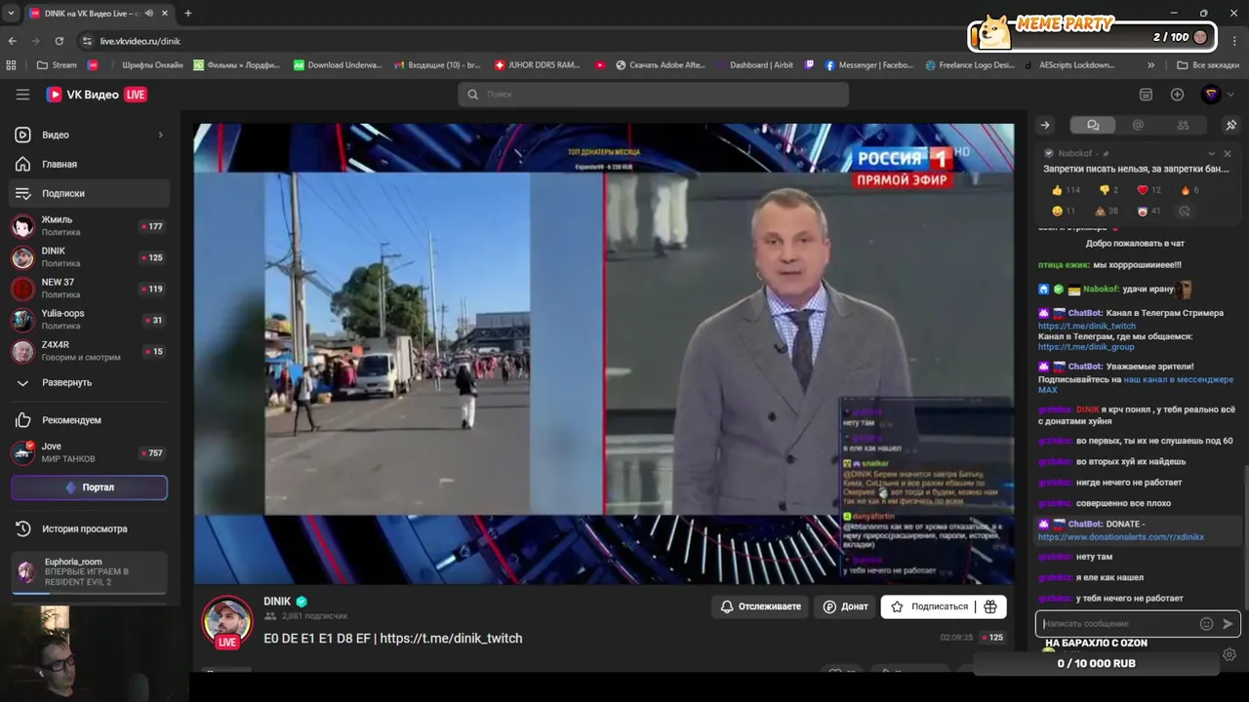Expand subscriptions list with Развернуть

[89, 382]
